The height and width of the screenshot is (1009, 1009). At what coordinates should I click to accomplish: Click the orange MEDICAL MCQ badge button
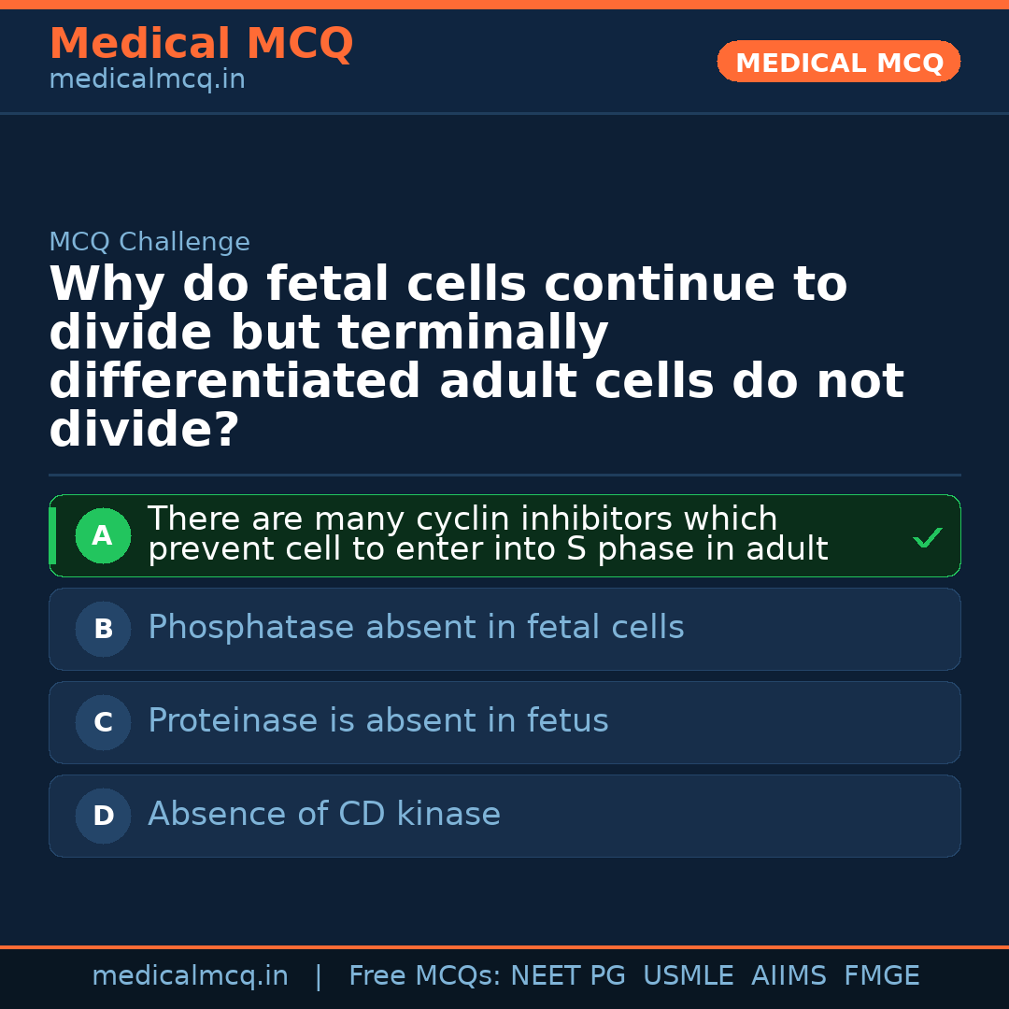(838, 63)
